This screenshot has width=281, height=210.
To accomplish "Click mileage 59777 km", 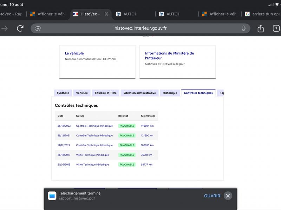I will (146, 164).
